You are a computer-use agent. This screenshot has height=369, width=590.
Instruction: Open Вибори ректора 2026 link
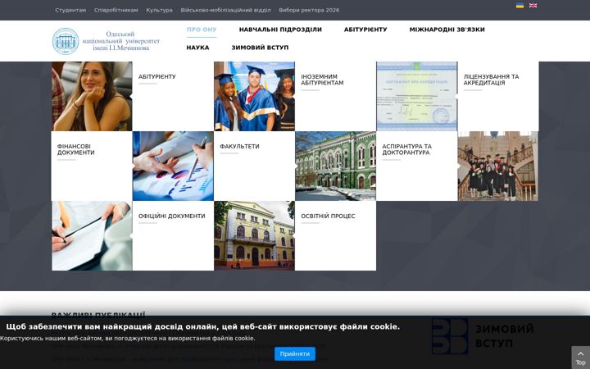[309, 10]
